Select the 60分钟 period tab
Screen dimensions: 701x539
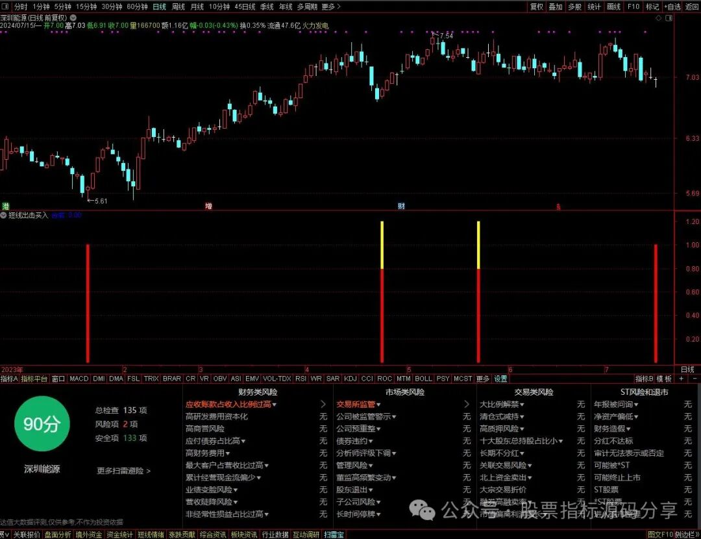137,6
